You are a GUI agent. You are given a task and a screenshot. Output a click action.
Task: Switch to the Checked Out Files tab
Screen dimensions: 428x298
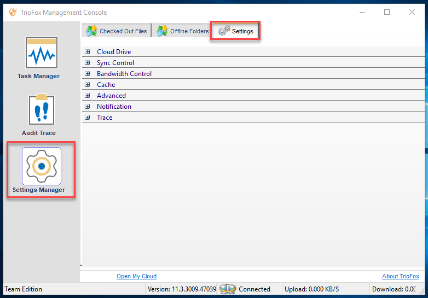point(117,31)
